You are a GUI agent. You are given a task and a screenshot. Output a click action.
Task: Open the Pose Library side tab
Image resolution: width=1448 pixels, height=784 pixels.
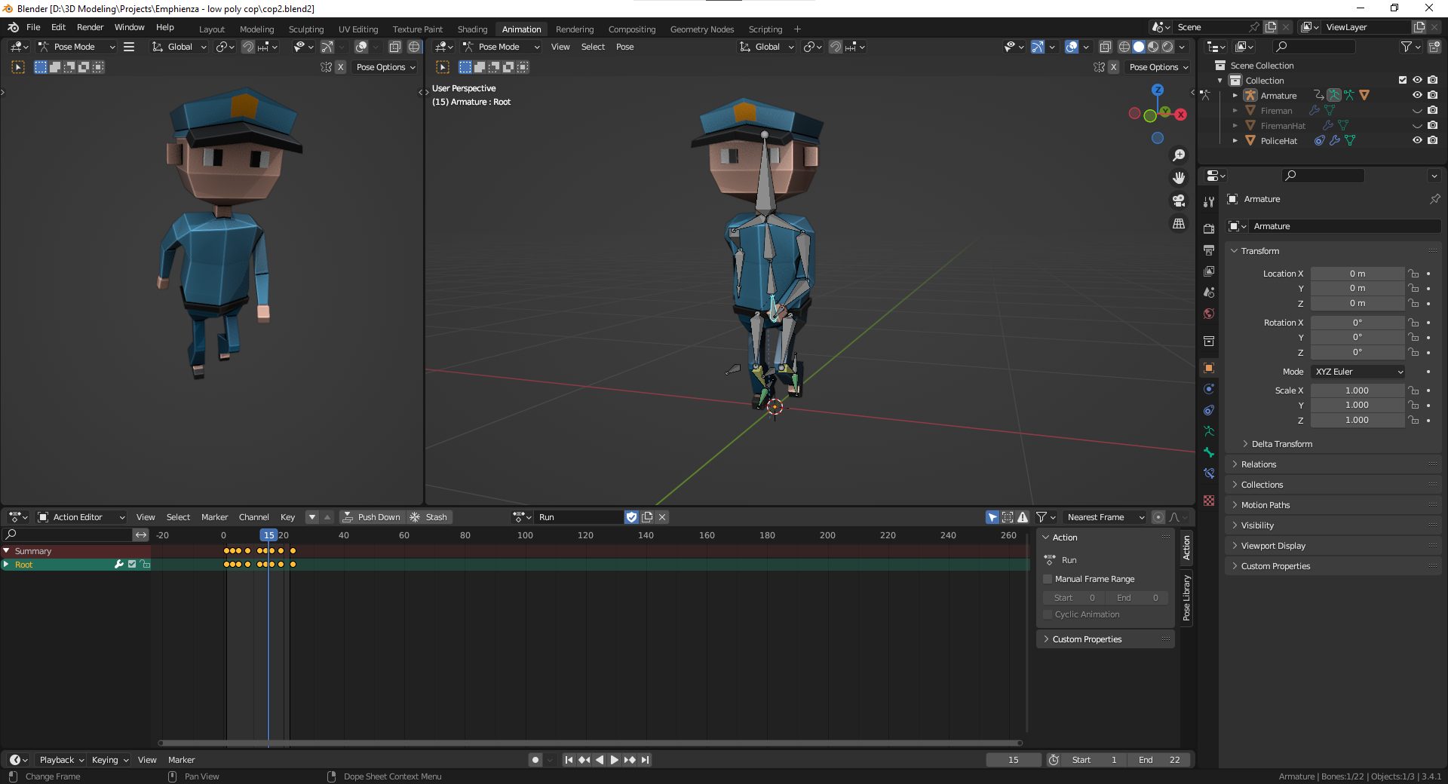(1186, 599)
